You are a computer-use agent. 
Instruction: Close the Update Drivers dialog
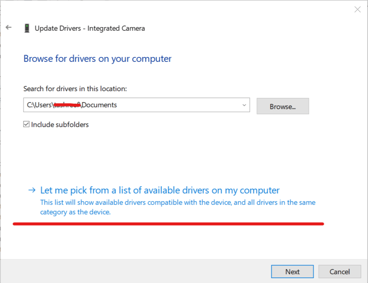click(x=357, y=10)
